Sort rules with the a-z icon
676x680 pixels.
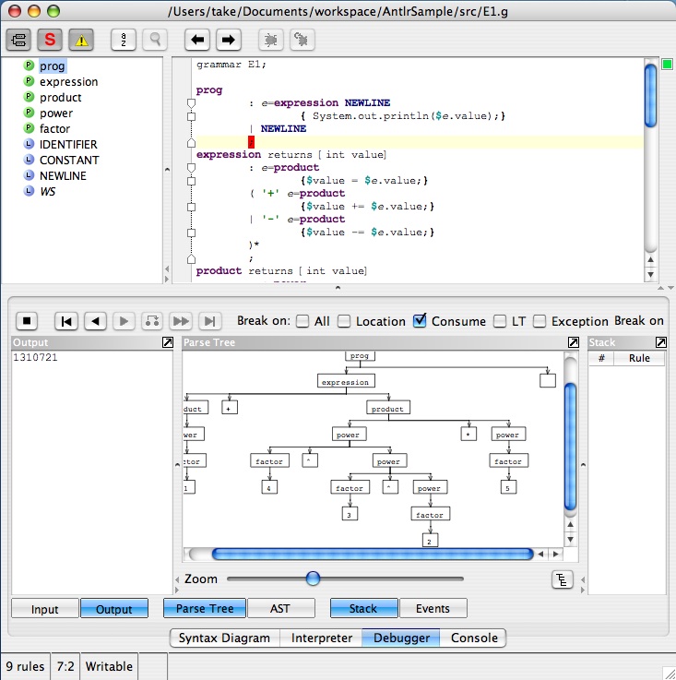click(124, 40)
